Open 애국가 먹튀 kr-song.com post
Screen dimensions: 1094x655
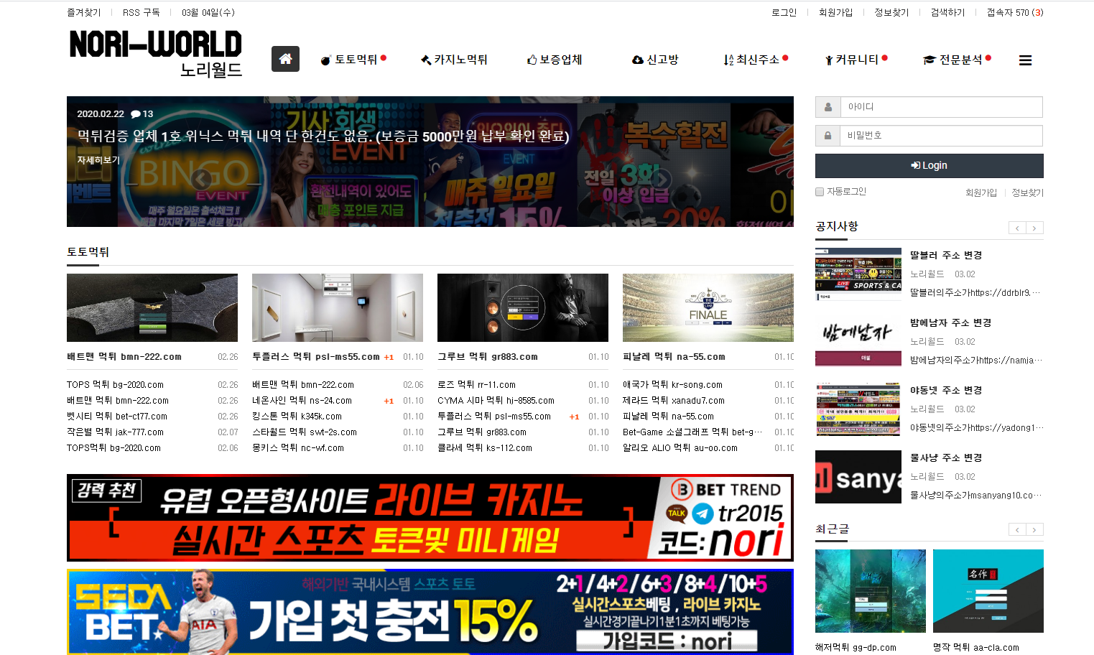[x=672, y=385]
